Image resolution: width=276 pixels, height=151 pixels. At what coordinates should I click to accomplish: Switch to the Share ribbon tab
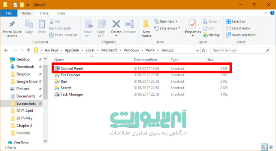click(44, 13)
